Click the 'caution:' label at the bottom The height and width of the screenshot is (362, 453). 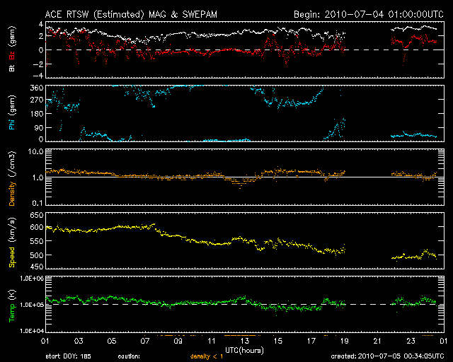(x=129, y=356)
